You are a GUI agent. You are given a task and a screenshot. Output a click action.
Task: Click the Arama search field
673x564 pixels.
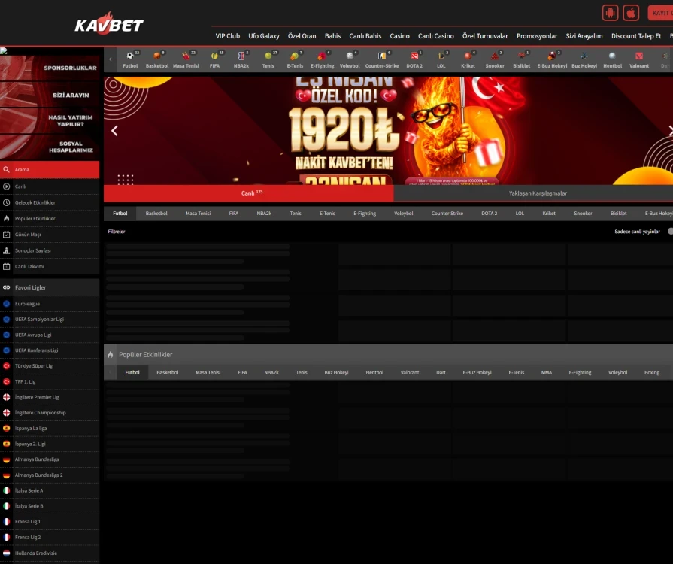[50, 169]
